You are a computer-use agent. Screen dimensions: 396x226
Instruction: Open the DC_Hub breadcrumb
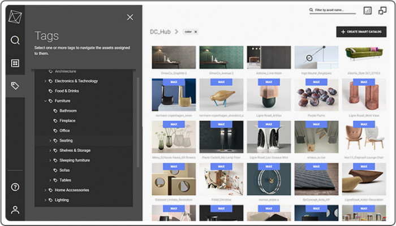click(160, 32)
